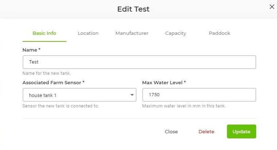Viewport: 277px width, 150px height.
Task: Open the Location tab
Action: [x=88, y=33]
